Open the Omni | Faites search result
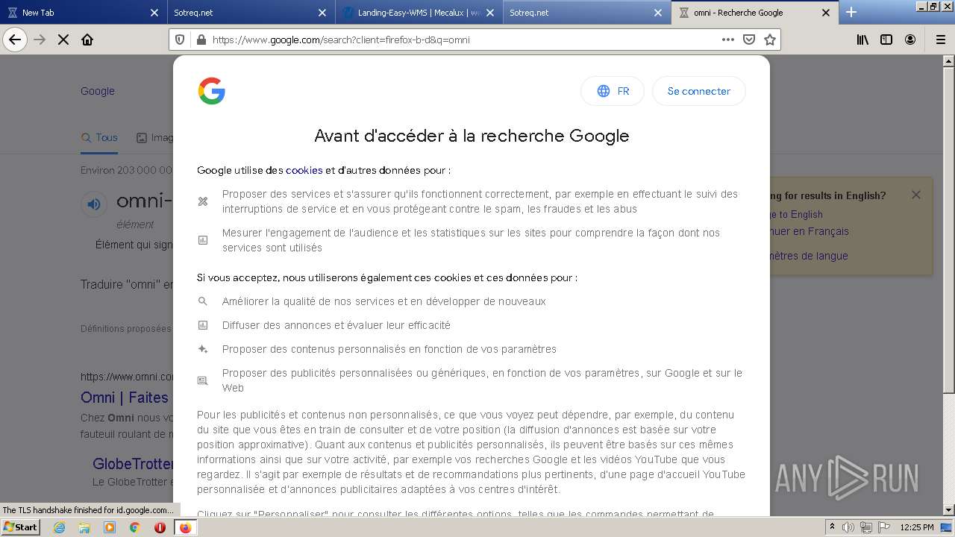This screenshot has height=537, width=955. [125, 398]
